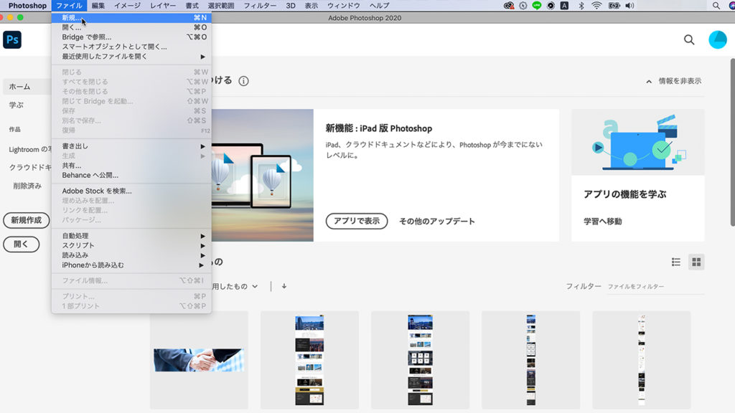Switch recent files to list view
The height and width of the screenshot is (413, 735).
676,262
